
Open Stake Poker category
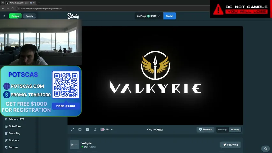13,126
